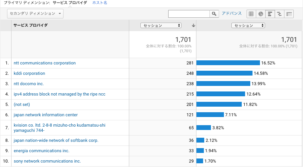Focus the table search input field
The height and width of the screenshot is (167, 303).
point(189,14)
